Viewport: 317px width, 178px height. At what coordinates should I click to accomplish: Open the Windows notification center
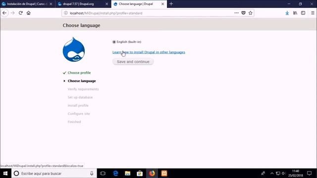(309, 174)
